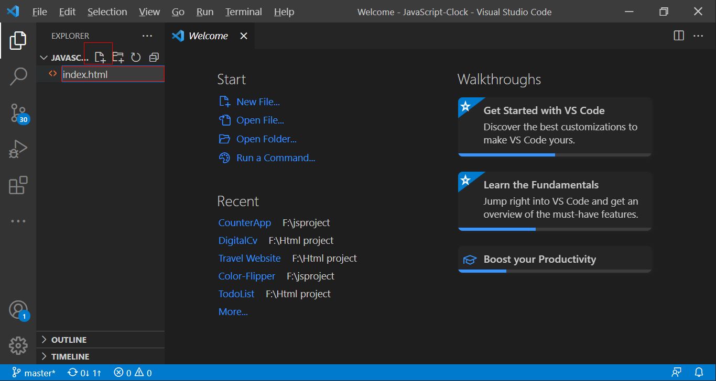Minimize the VS Code window
Image resolution: width=716 pixels, height=381 pixels.
629,12
